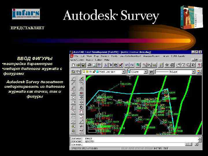Select the Erase modify tool
Screen dimensions: 208x156
[x=81, y=78]
